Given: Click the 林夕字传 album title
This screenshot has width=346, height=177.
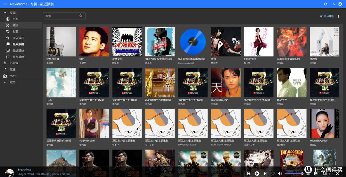Looking at the screenshot, I should [x=282, y=100].
